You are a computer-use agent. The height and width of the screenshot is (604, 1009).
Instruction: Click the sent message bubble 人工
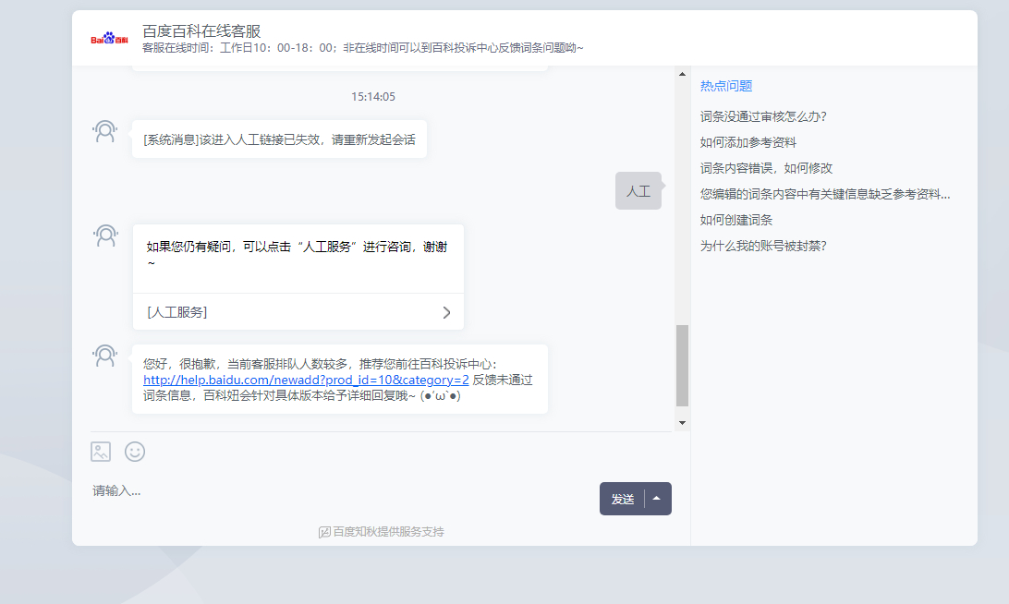click(638, 191)
